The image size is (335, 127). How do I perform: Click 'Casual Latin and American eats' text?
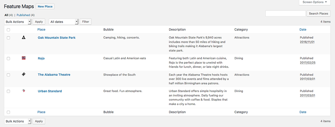coord(124,58)
